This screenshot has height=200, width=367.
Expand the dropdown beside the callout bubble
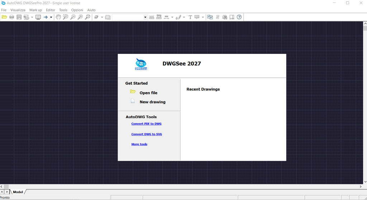pos(203,17)
